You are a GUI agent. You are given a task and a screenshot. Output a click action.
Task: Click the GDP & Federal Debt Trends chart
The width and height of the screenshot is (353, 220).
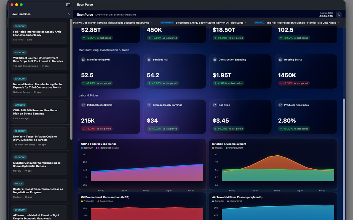(142, 164)
